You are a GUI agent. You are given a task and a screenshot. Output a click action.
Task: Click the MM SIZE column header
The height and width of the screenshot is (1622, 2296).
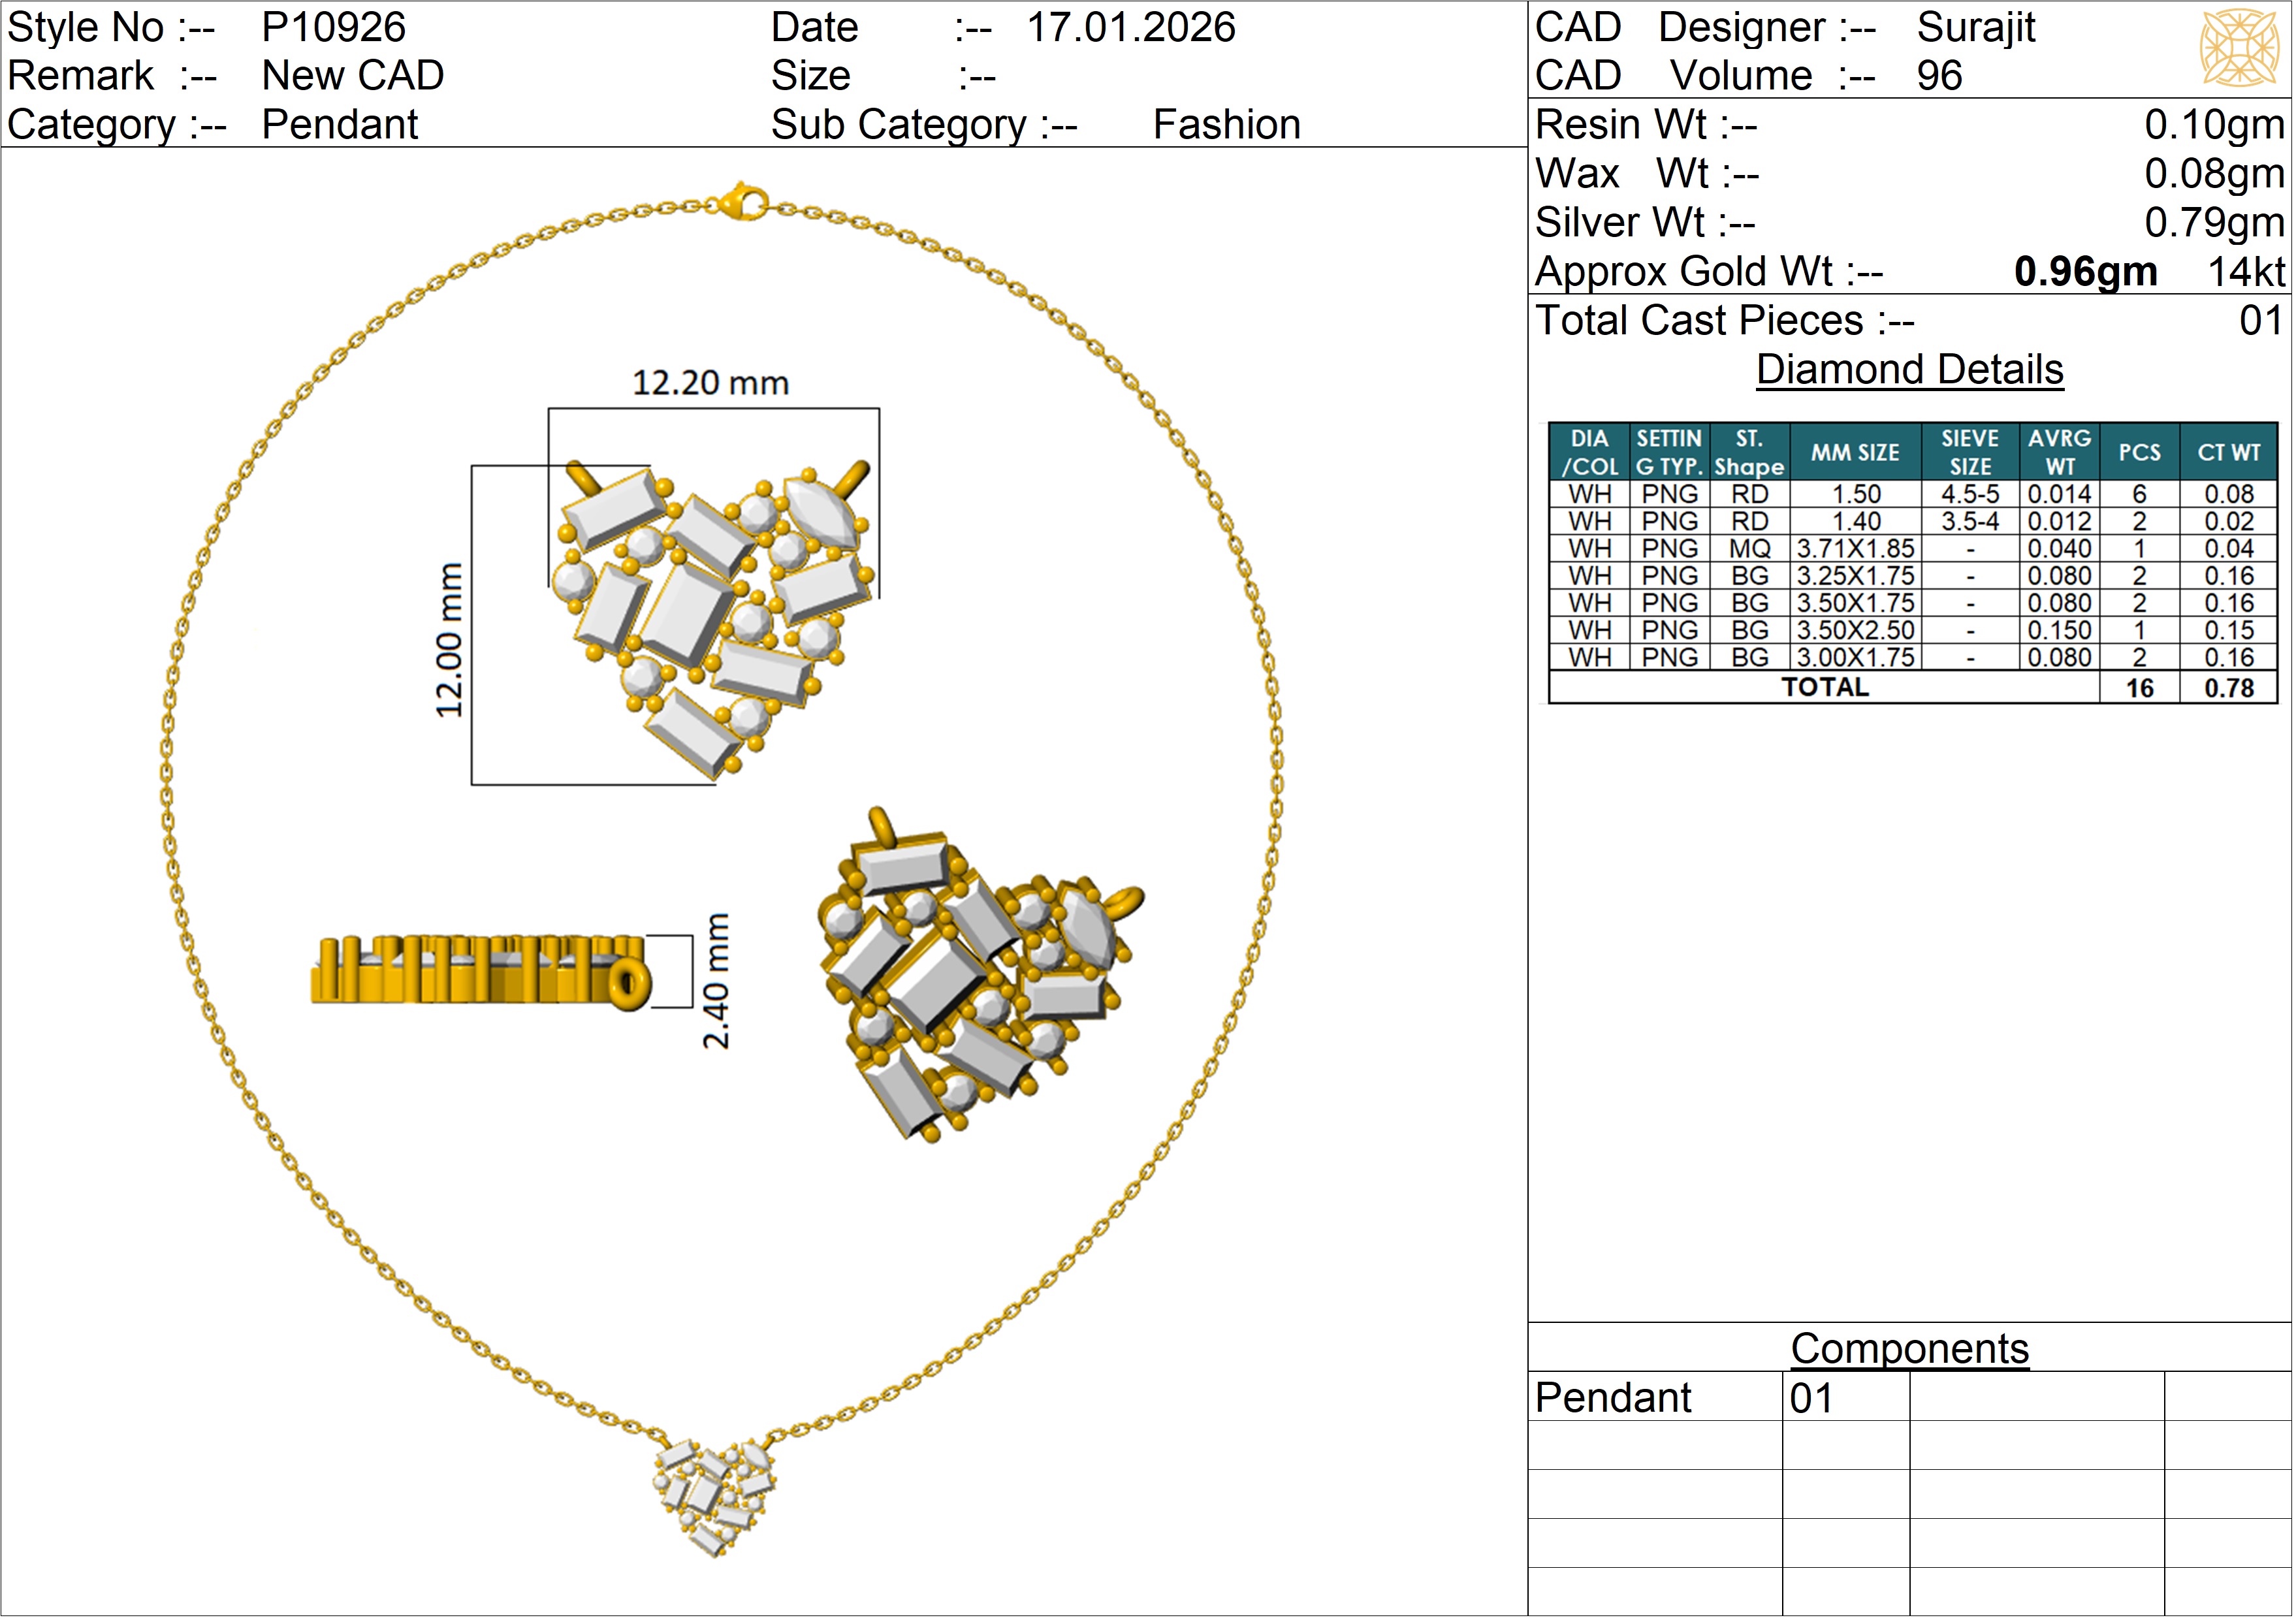coord(1855,453)
